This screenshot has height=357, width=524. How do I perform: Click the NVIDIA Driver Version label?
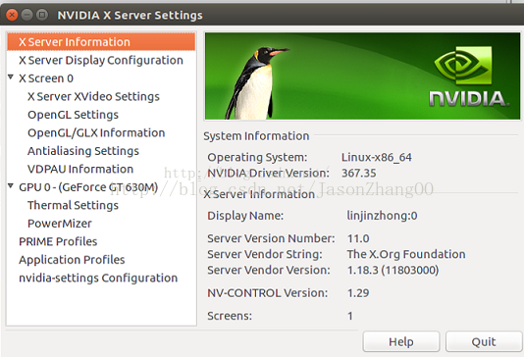coord(268,173)
